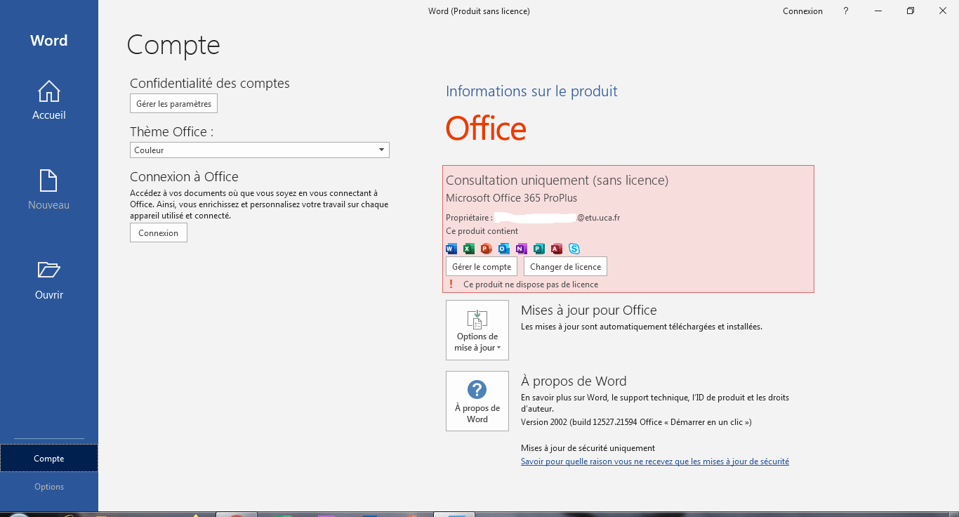Open Options at the bottom of the sidebar
The width and height of the screenshot is (959, 517).
click(x=49, y=487)
